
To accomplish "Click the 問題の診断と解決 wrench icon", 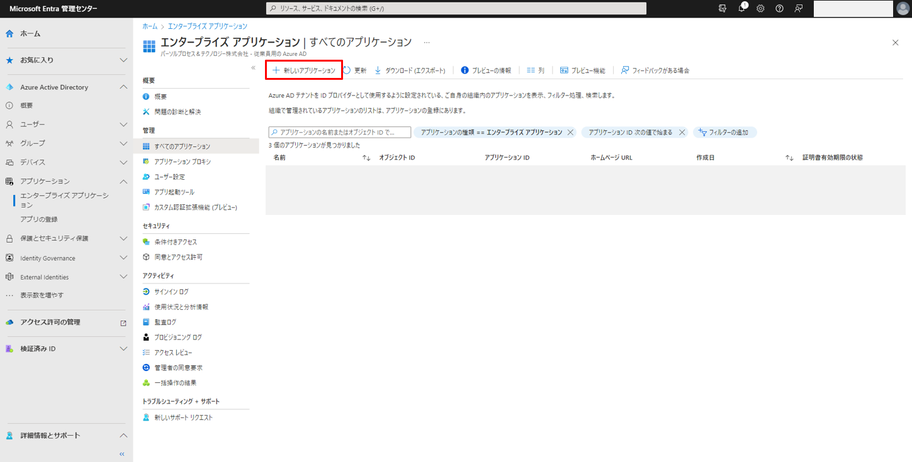I will tap(146, 111).
